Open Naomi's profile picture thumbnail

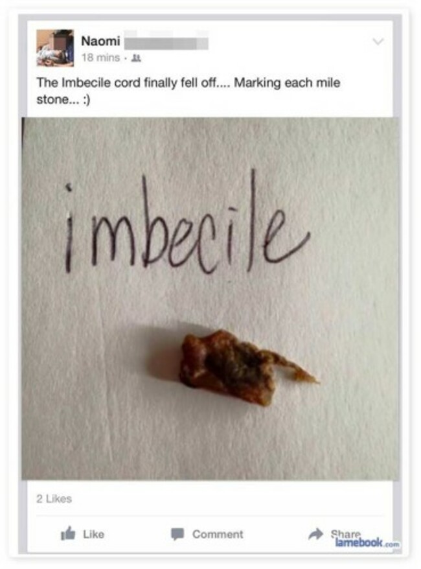click(55, 48)
